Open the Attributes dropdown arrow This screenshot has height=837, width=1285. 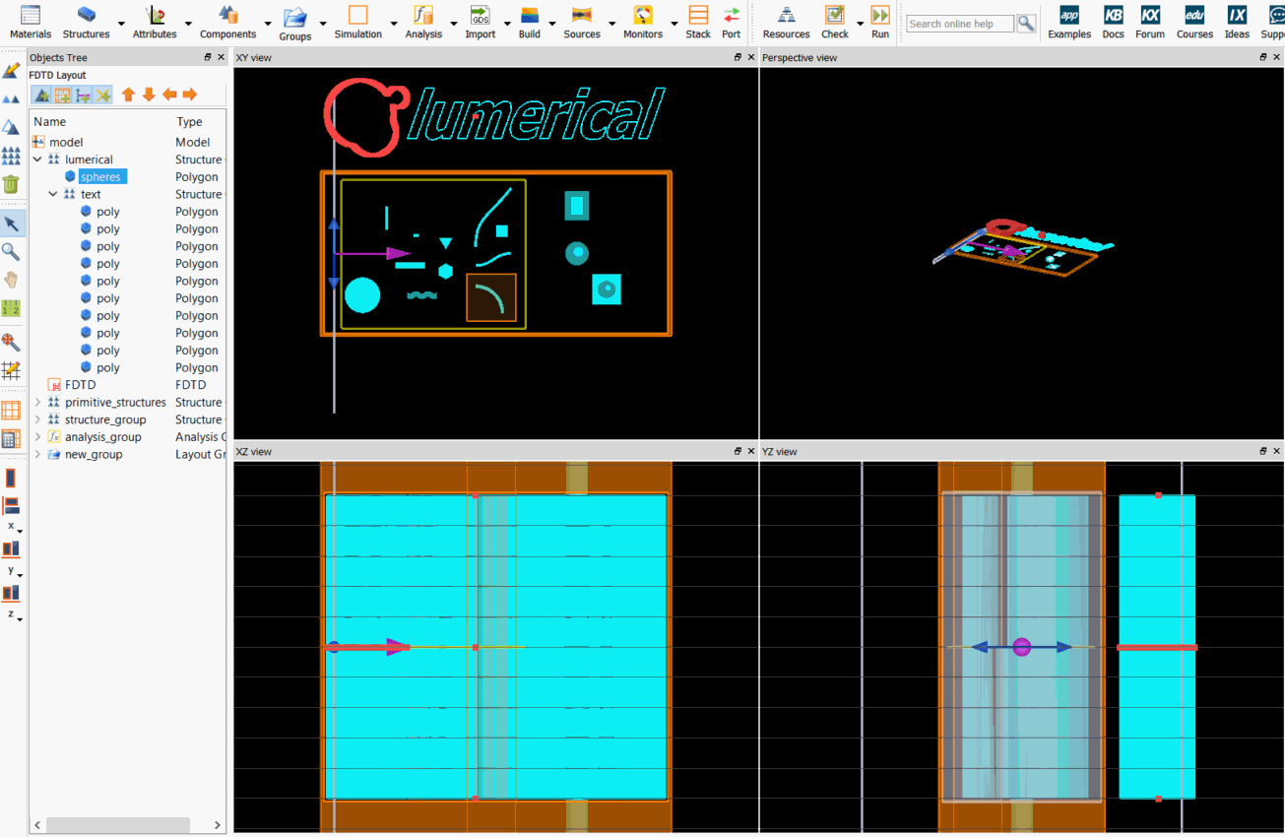(x=188, y=23)
